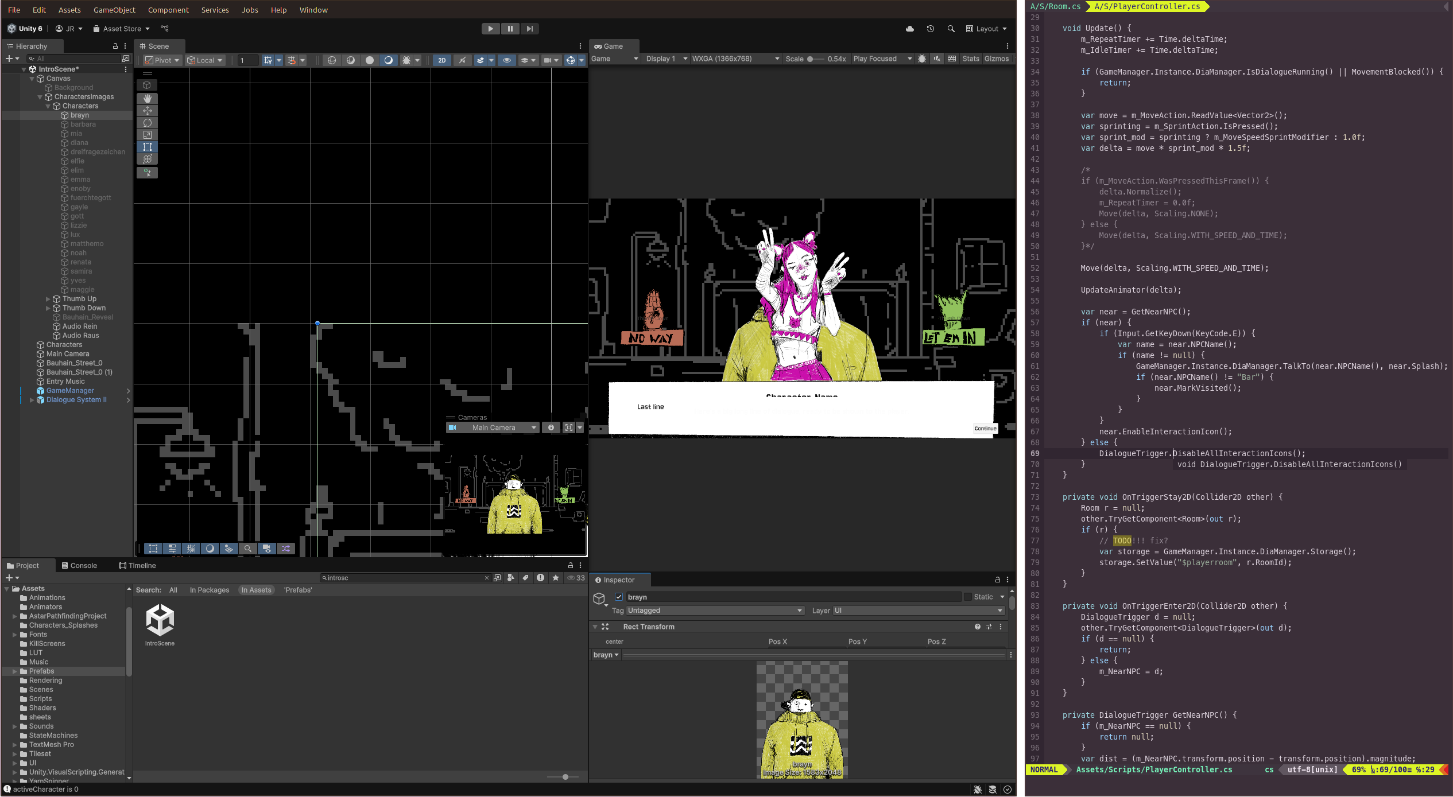Open custom editor tools icon
The height and width of the screenshot is (797, 1453).
coord(147,172)
